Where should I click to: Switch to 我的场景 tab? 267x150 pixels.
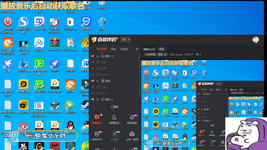tap(101, 49)
